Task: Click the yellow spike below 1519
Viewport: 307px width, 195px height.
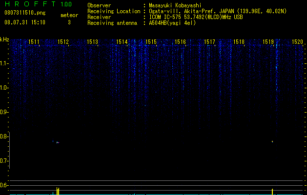Action: 272,192
